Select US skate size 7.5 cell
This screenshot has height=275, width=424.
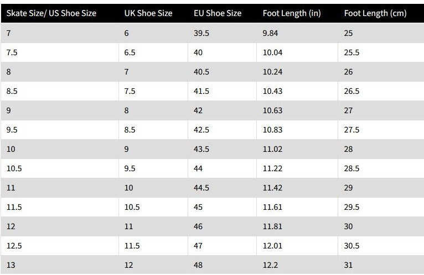click(x=13, y=52)
